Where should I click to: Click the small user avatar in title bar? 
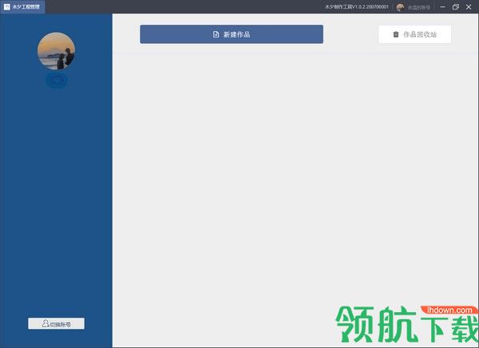(400, 7)
